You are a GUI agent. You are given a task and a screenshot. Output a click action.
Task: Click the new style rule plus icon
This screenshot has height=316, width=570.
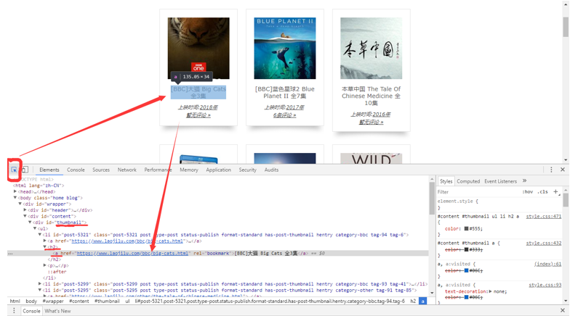click(x=556, y=192)
